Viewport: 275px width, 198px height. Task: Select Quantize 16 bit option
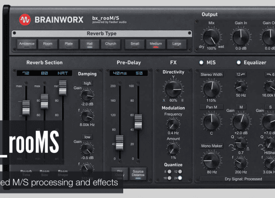tap(169, 178)
